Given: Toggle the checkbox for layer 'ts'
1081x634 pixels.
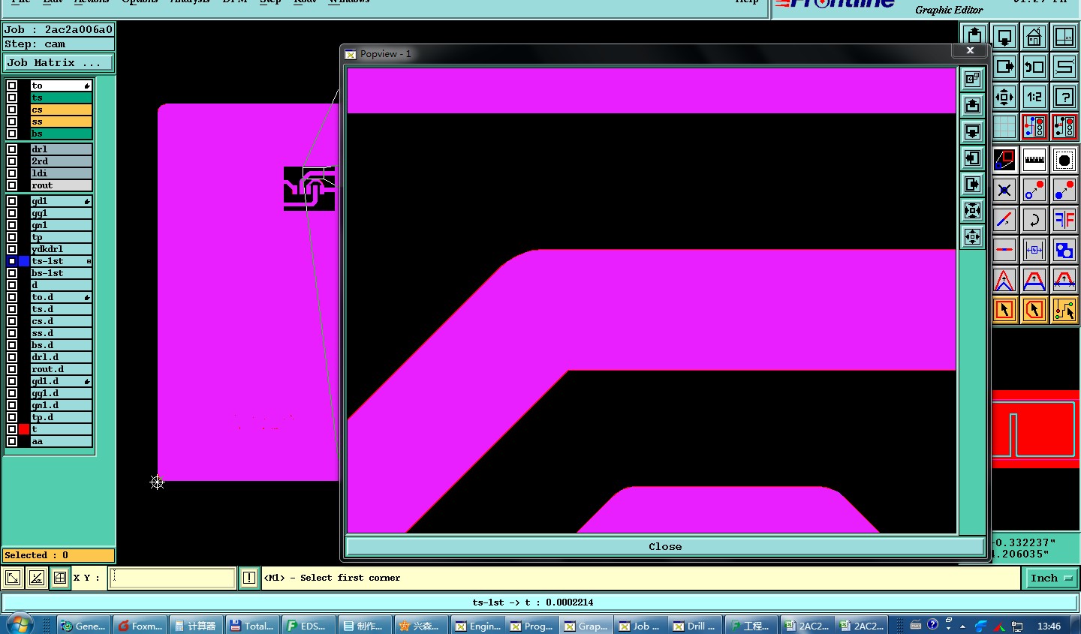Looking at the screenshot, I should click(12, 98).
